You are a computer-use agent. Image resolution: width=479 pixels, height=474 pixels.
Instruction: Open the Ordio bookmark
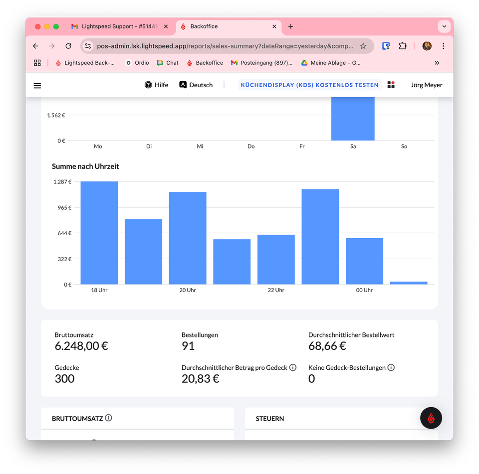(138, 63)
